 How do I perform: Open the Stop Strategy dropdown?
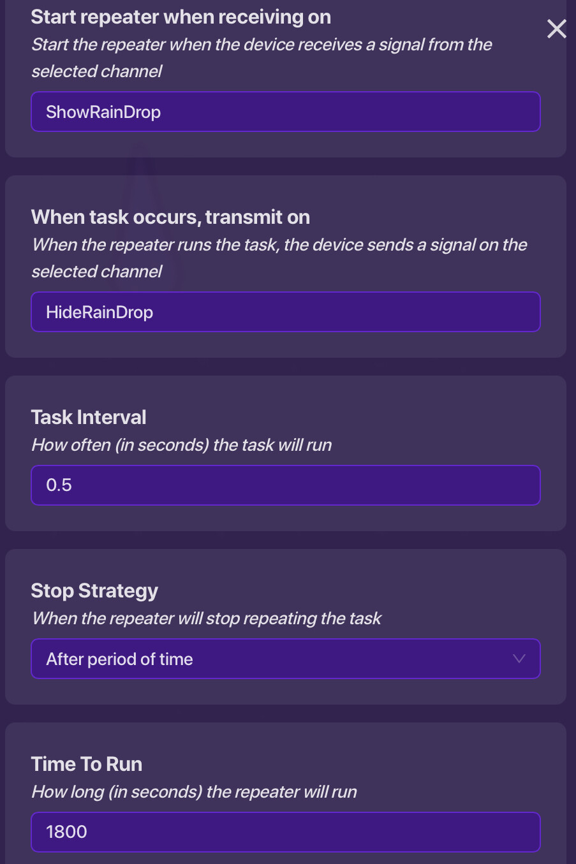click(285, 659)
